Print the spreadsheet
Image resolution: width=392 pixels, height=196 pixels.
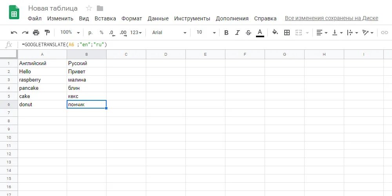point(36,33)
